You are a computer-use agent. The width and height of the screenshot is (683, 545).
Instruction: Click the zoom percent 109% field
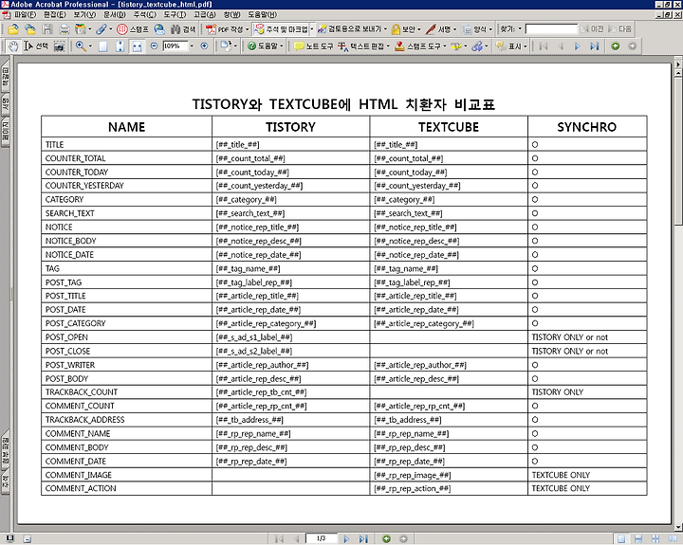(175, 45)
